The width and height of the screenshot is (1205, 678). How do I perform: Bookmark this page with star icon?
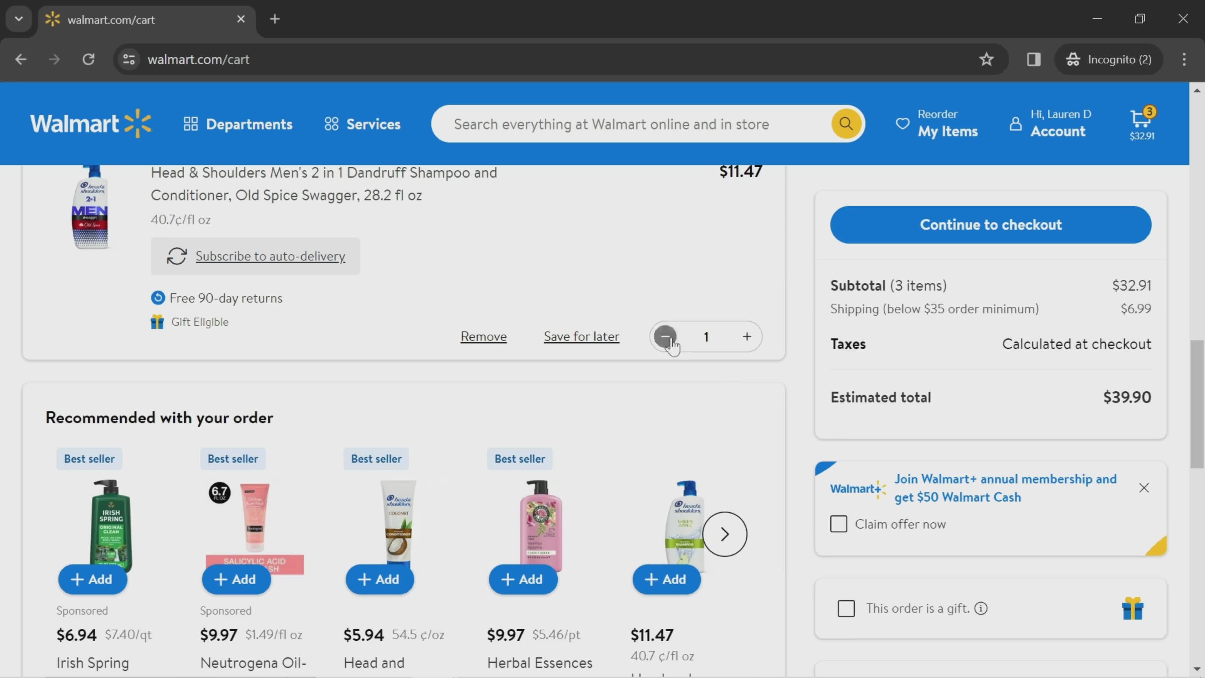[986, 59]
